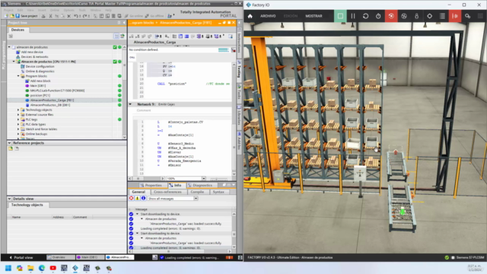Open the EDICIÓN menu in Factory IO
This screenshot has height=274, width=487.
[291, 16]
